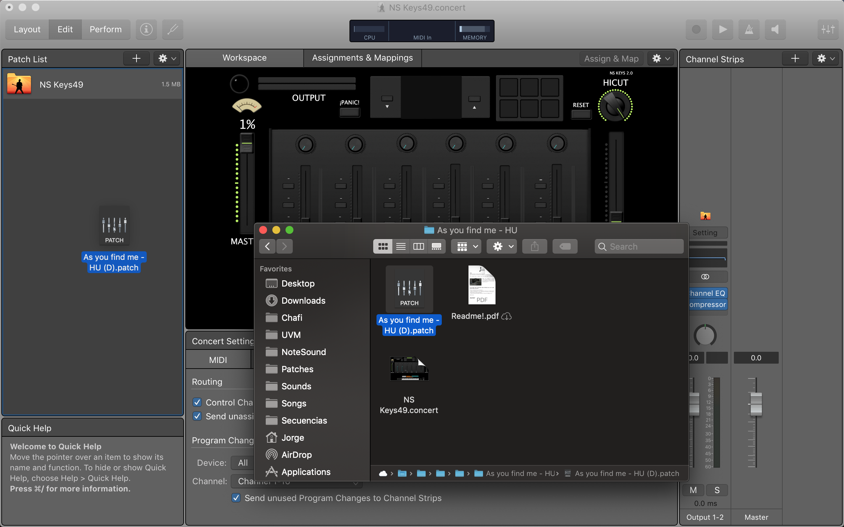Switch to Perform mode
Viewport: 844px width, 527px height.
[105, 29]
